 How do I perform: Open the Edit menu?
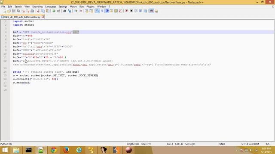click(10, 7)
